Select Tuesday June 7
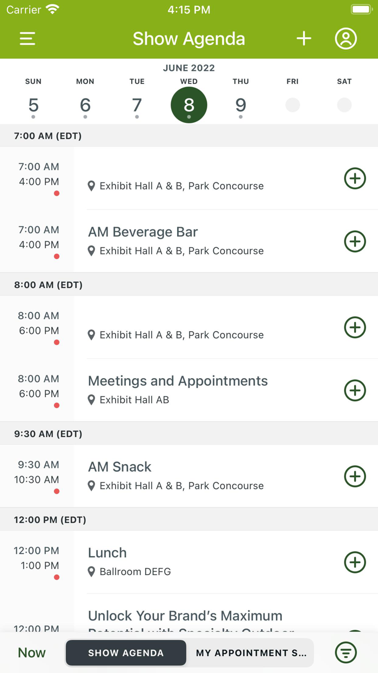Image resolution: width=378 pixels, height=673 pixels. point(137,104)
